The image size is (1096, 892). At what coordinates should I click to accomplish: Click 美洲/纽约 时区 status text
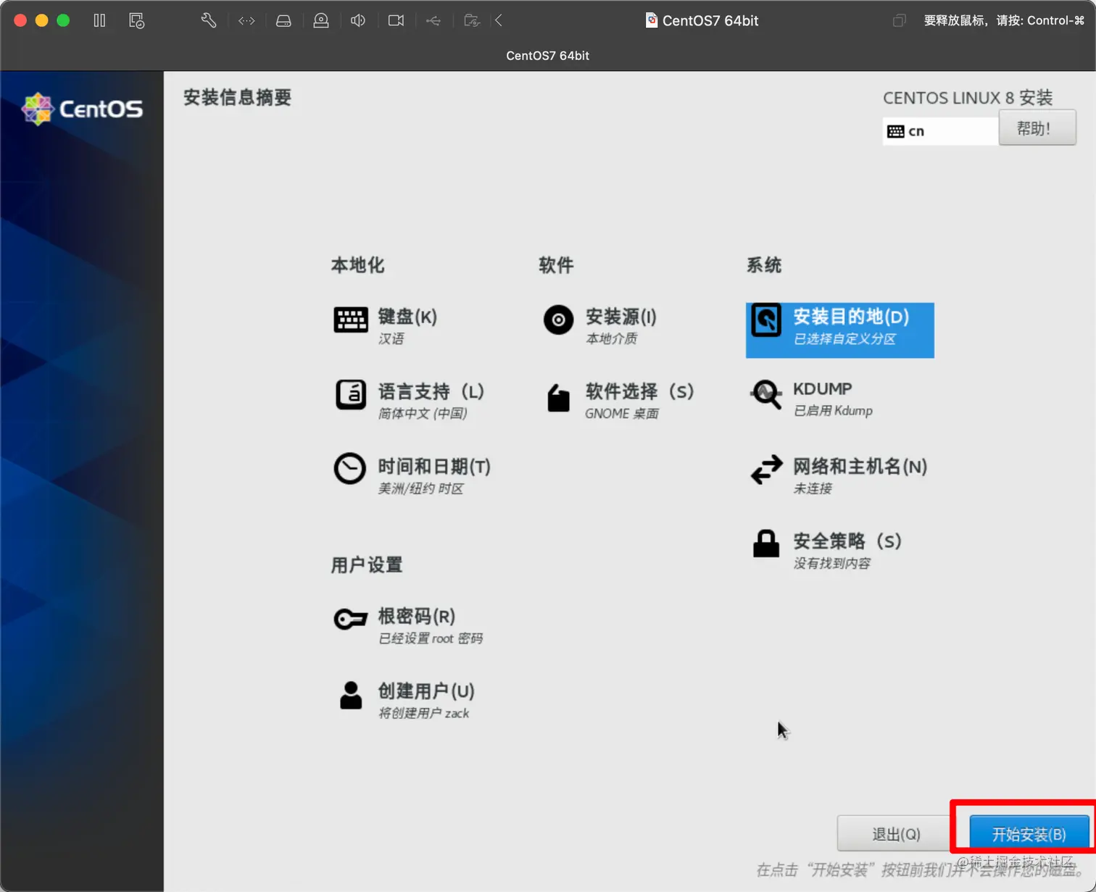coord(420,488)
